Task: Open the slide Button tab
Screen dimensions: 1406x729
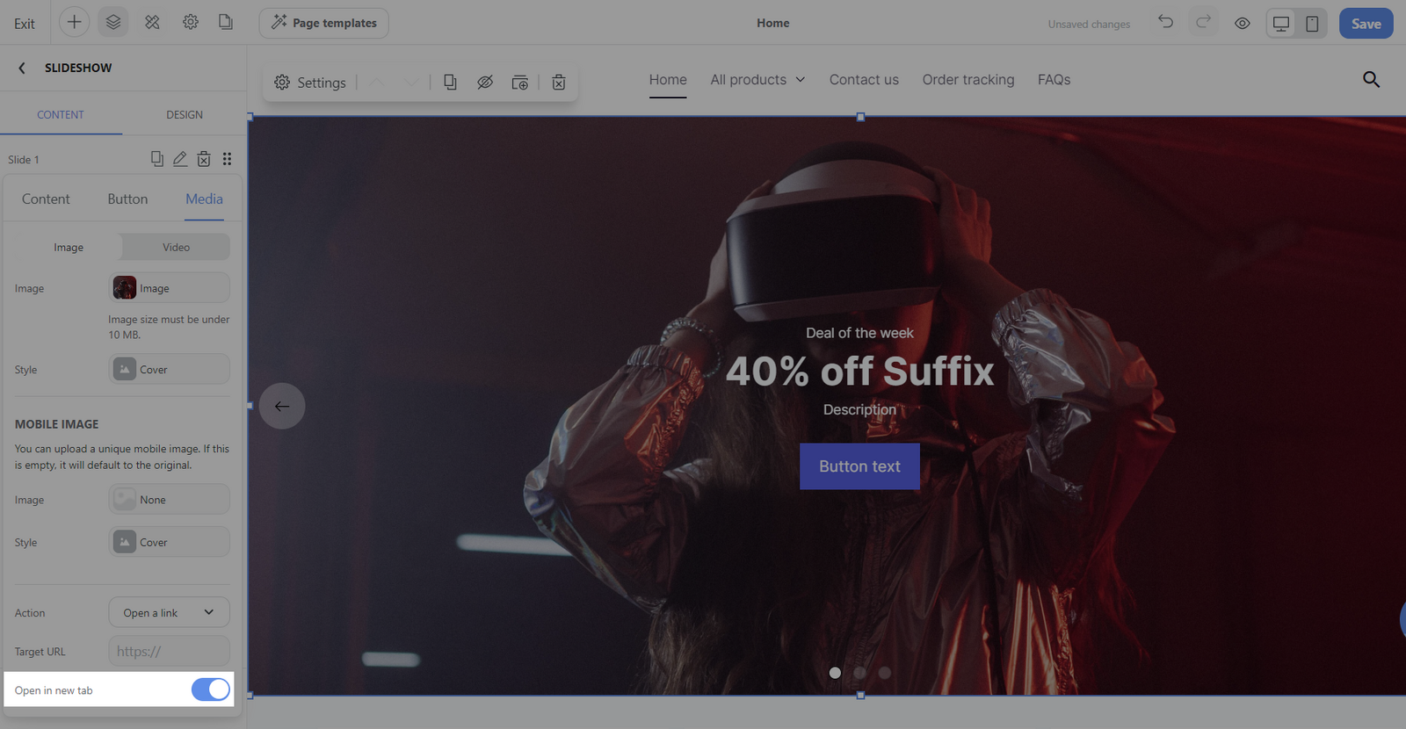Action: click(x=127, y=199)
